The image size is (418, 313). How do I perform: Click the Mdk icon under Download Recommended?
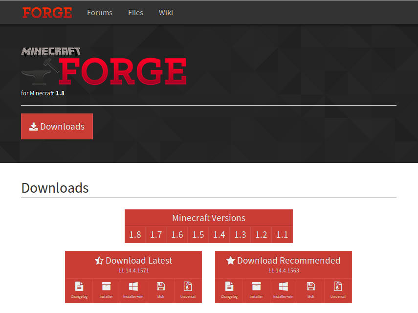pos(310,290)
